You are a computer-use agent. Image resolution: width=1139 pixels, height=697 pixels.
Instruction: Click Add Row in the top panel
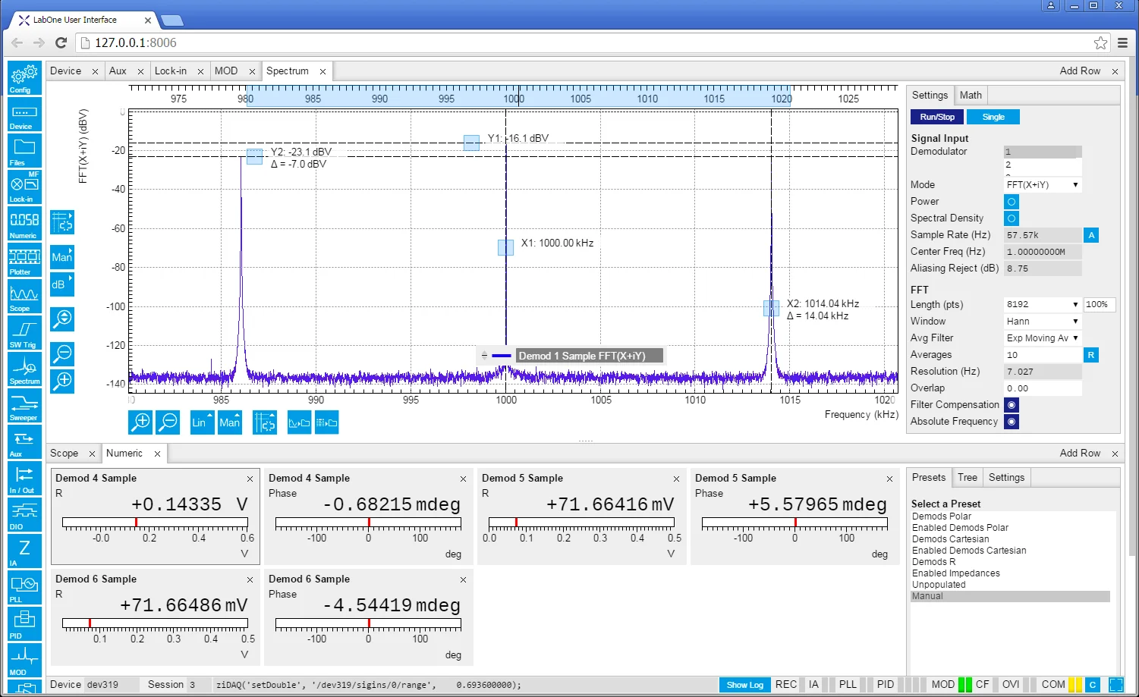coord(1080,71)
